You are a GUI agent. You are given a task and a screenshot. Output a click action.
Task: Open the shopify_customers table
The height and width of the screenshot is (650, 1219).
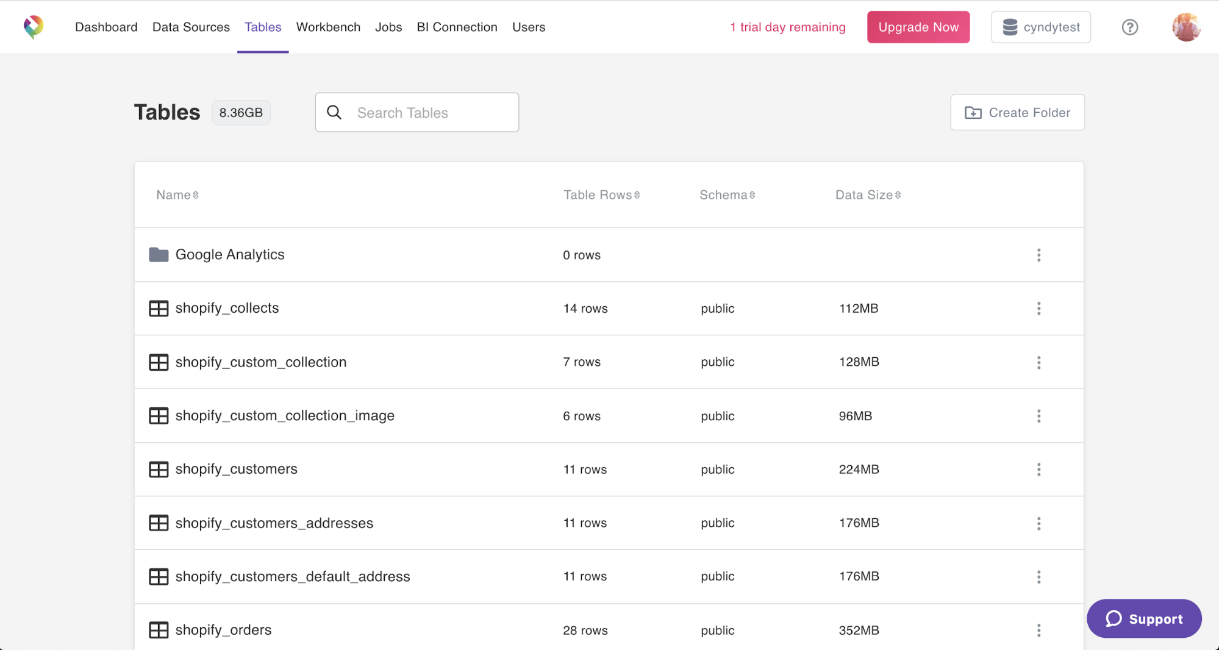click(237, 469)
